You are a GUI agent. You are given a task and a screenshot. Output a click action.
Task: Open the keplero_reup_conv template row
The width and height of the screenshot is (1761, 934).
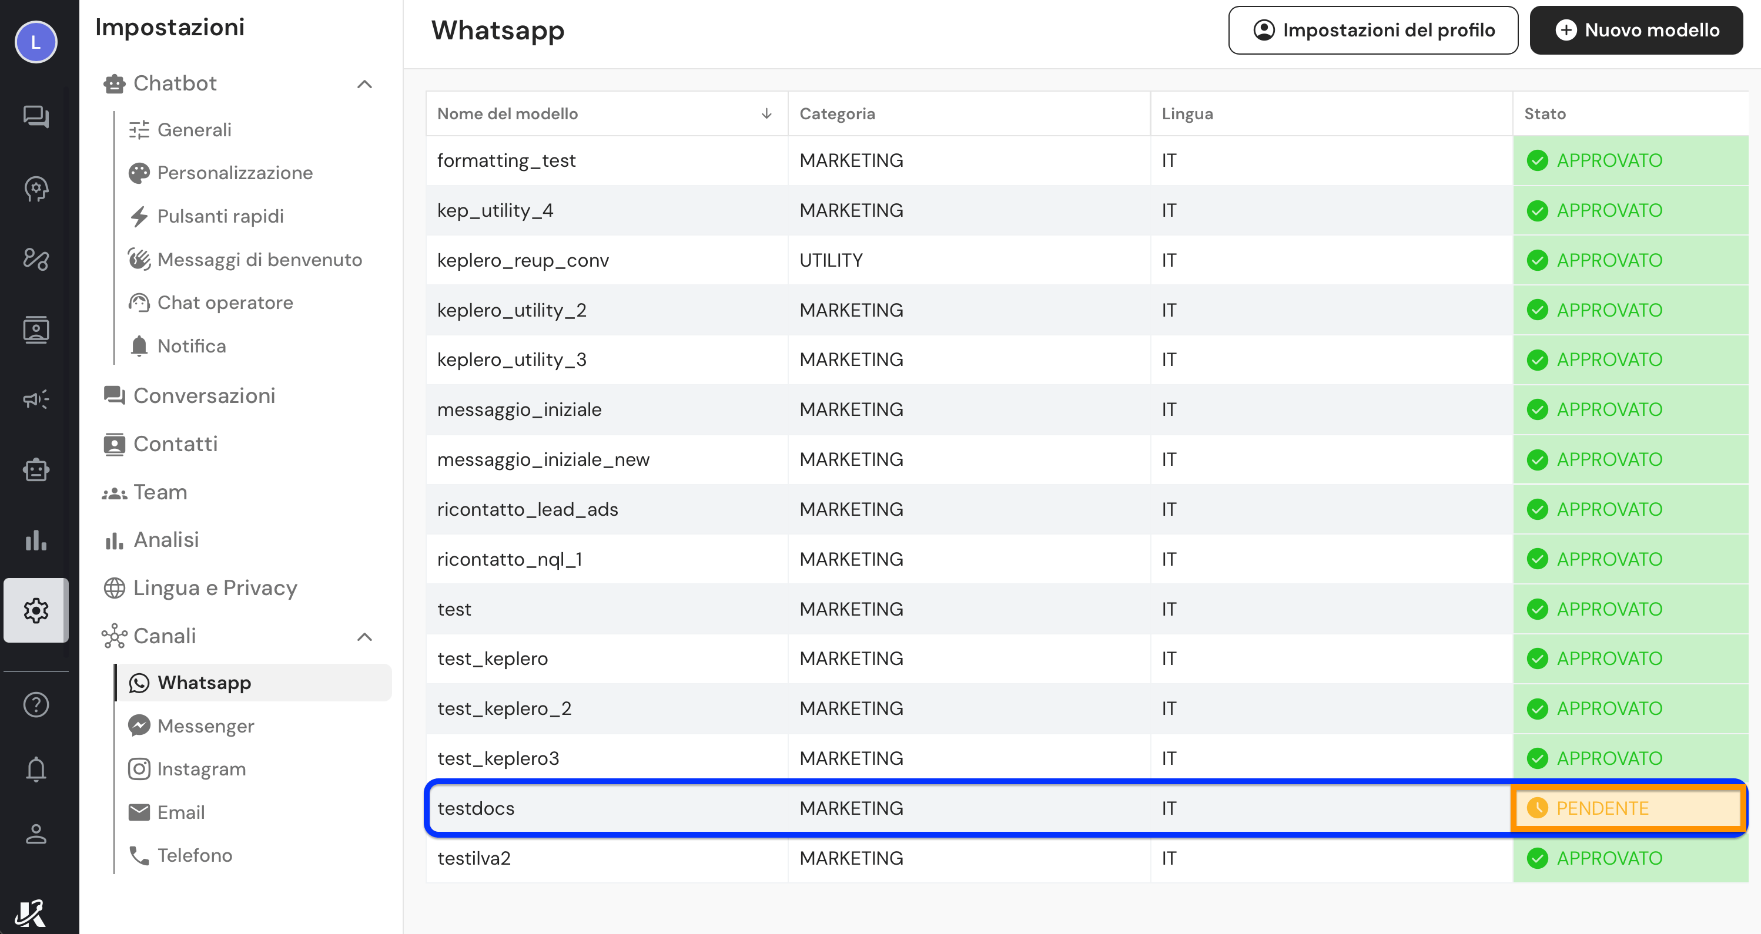tap(523, 260)
